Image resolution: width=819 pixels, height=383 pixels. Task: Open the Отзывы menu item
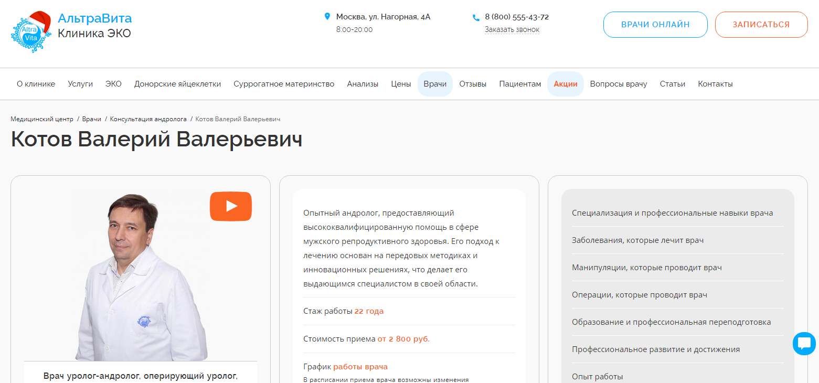click(473, 84)
